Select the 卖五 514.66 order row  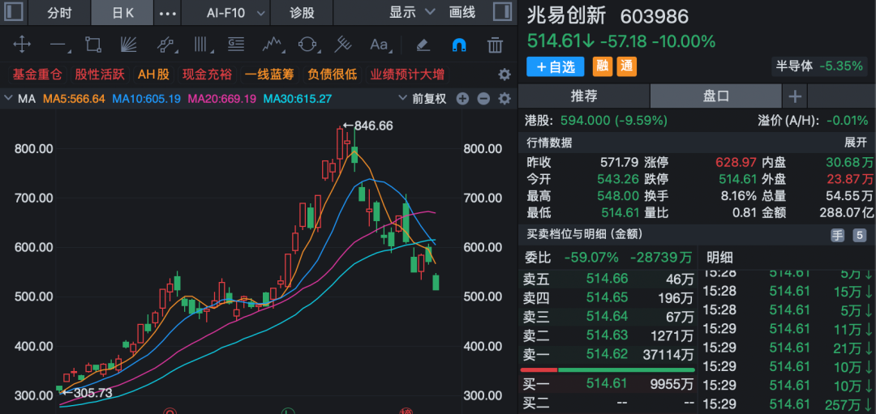608,279
